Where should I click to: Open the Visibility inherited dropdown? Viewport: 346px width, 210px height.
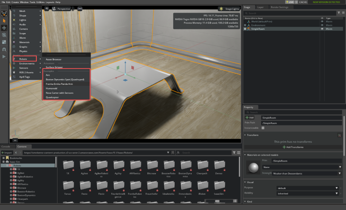307,193
